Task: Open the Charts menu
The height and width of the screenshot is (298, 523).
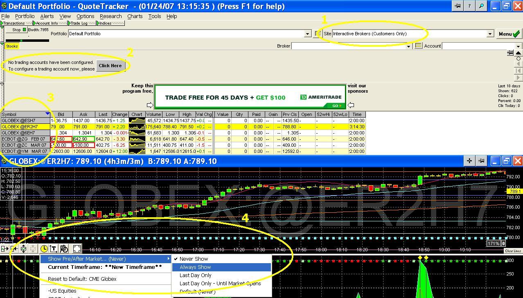Action: tap(135, 16)
